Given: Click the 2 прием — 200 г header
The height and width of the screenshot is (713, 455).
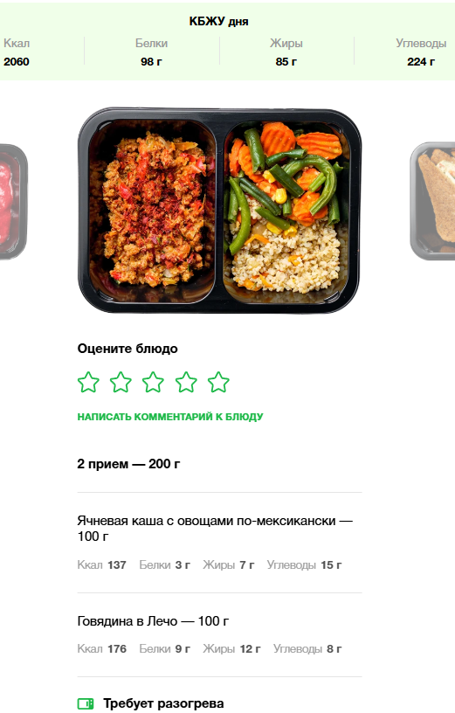Looking at the screenshot, I should tap(128, 464).
